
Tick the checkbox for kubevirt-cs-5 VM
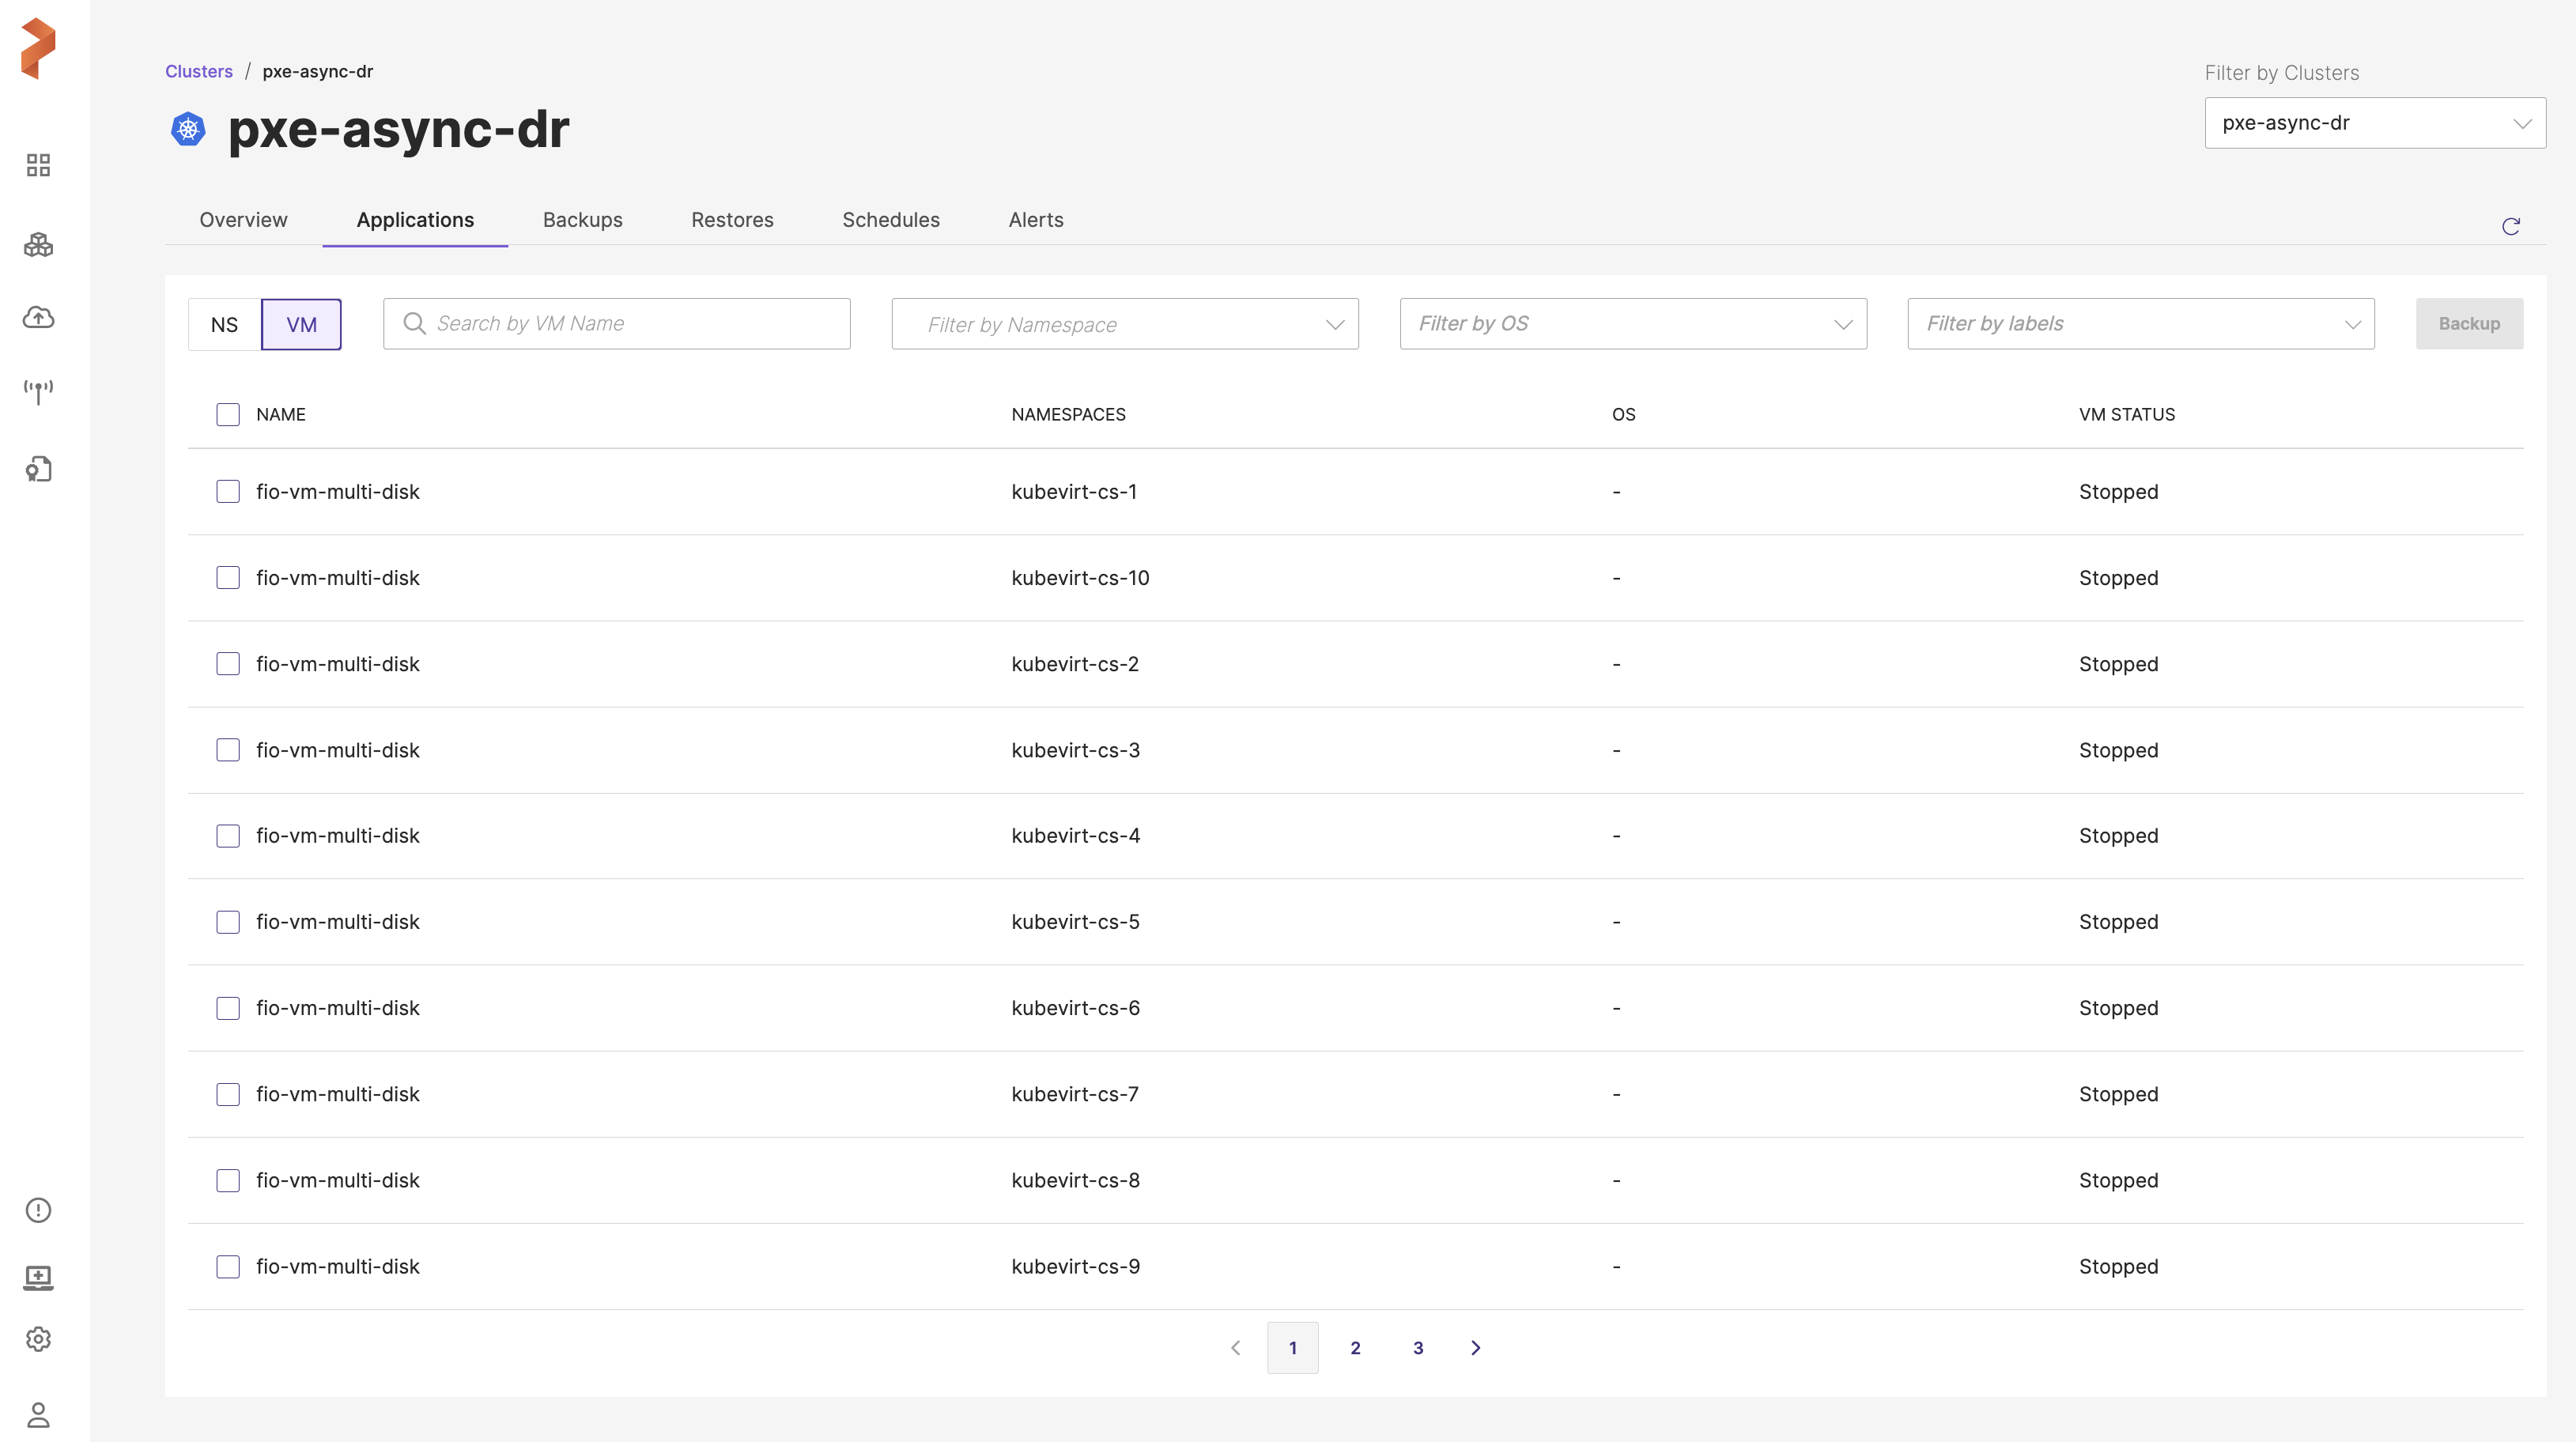click(x=228, y=922)
